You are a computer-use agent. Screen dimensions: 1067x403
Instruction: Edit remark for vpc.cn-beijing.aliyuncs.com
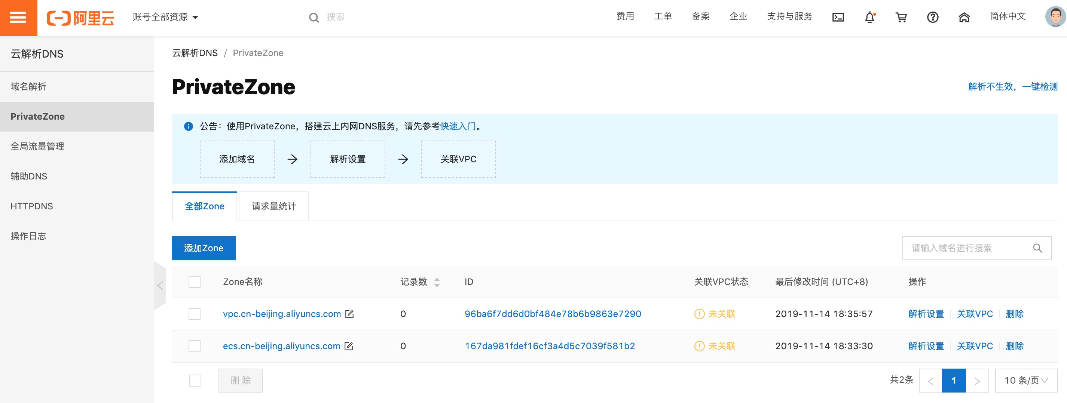(x=349, y=314)
